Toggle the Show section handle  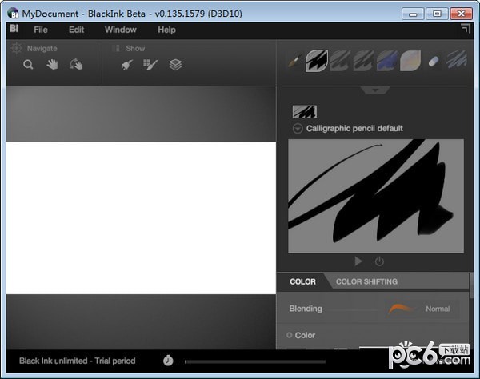click(117, 48)
